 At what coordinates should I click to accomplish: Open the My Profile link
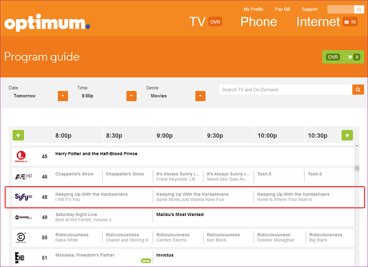click(x=253, y=9)
